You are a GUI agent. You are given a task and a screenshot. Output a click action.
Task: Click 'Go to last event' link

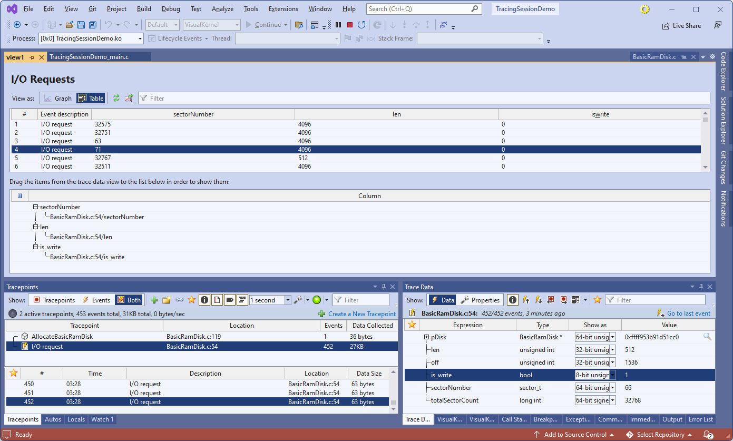click(689, 313)
